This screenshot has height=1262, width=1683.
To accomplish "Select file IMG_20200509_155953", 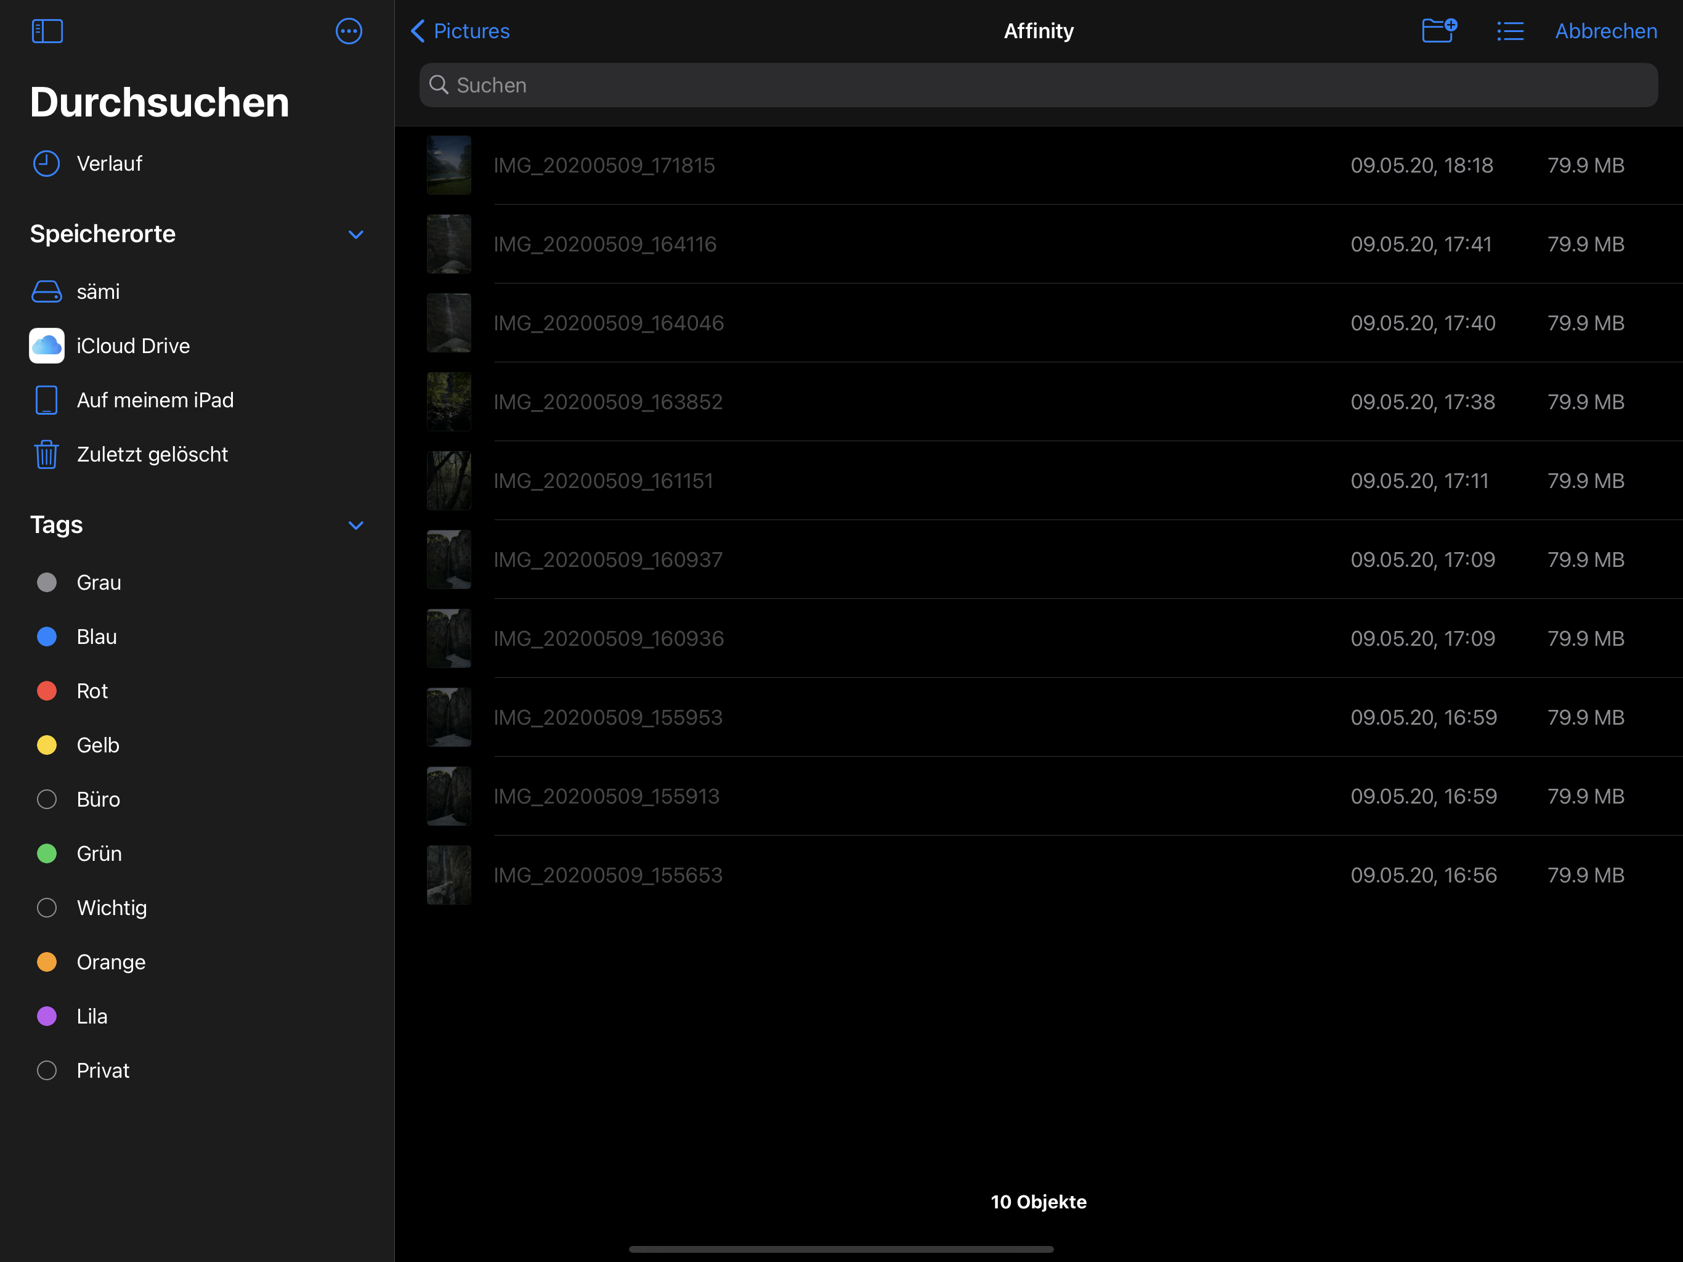I will (x=1038, y=717).
